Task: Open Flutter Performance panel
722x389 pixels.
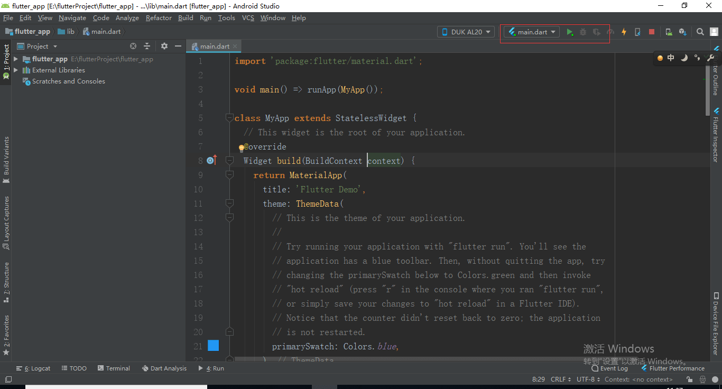Action: click(672, 368)
